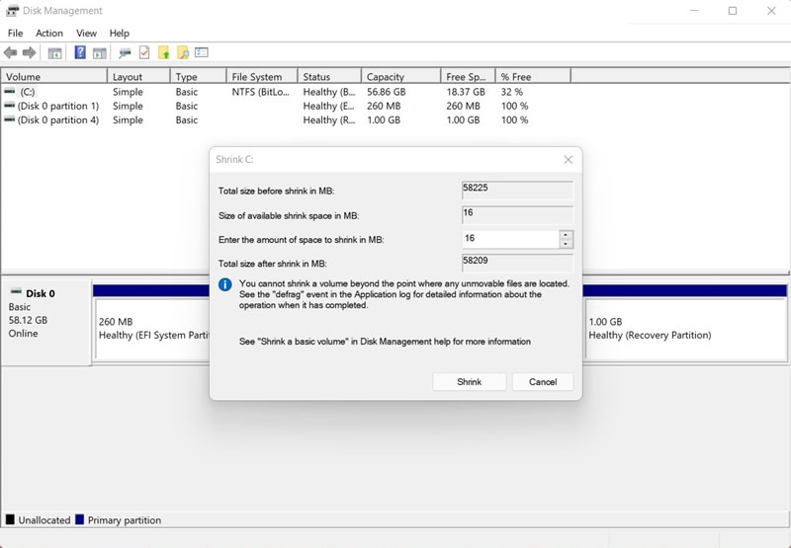The image size is (791, 548).
Task: Click the drive icon beside the (C:) volume
Action: point(10,91)
